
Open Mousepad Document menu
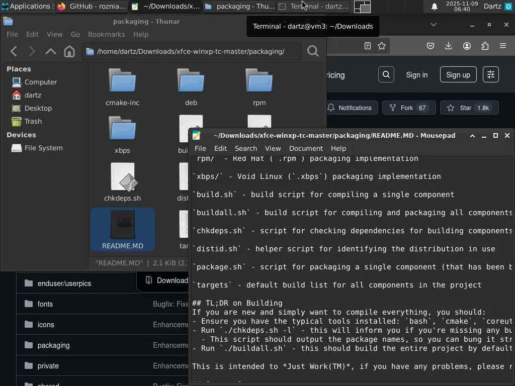306,148
